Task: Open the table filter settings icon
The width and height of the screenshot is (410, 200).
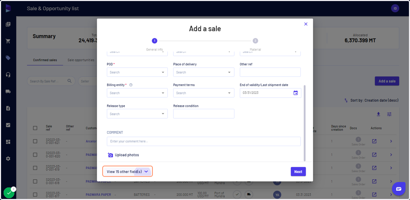Action: coord(389,114)
